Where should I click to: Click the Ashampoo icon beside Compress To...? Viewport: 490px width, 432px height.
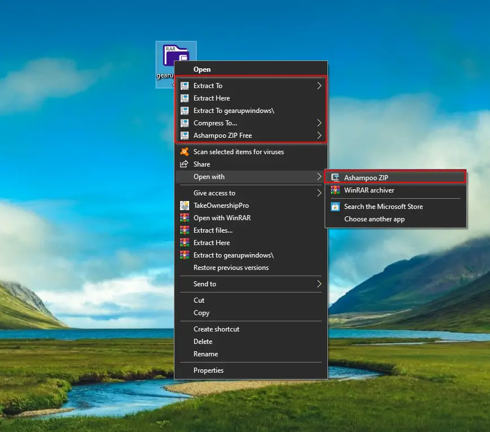tap(185, 123)
